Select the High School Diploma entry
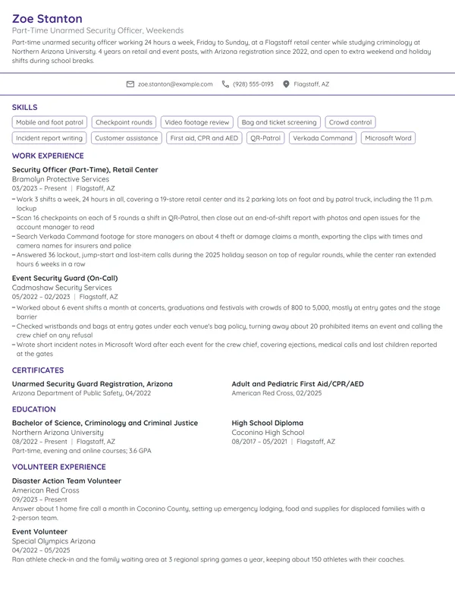The width and height of the screenshot is (455, 589). coord(267,423)
